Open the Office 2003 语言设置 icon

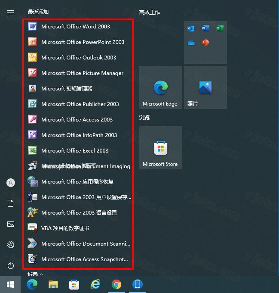click(x=33, y=212)
